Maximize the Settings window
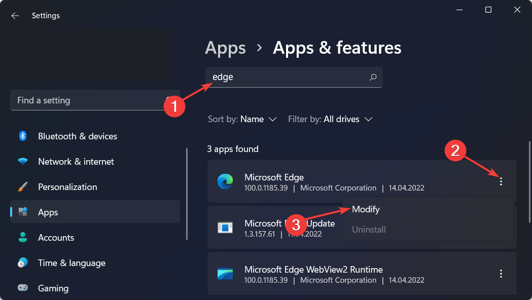The width and height of the screenshot is (532, 300). point(488,10)
